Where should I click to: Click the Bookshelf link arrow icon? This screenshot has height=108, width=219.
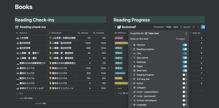(115, 27)
